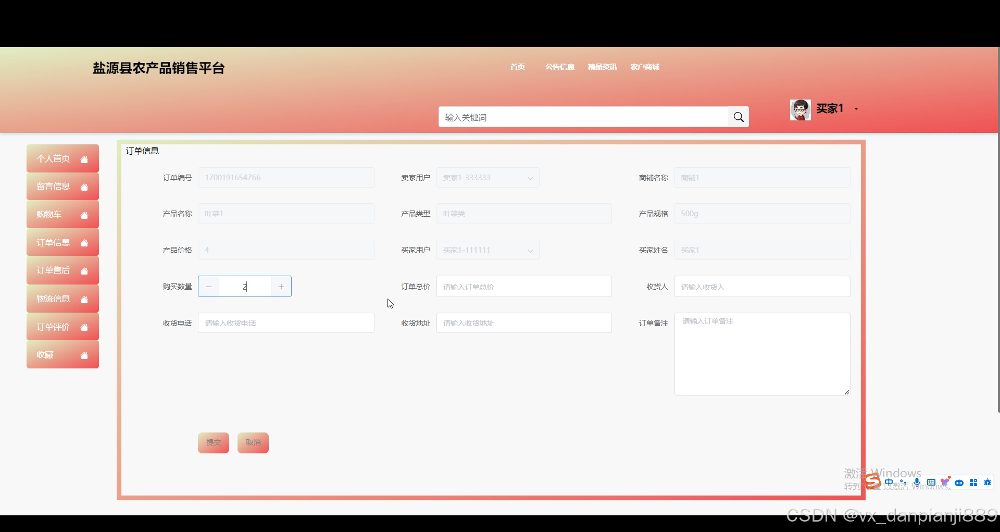Click the 购买数量 number field showing 2

[x=245, y=287]
